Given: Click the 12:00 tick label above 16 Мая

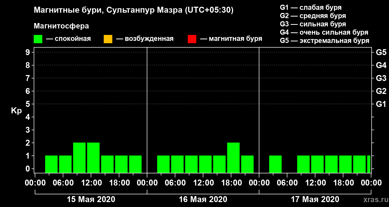Looking at the screenshot, I should click(203, 183).
